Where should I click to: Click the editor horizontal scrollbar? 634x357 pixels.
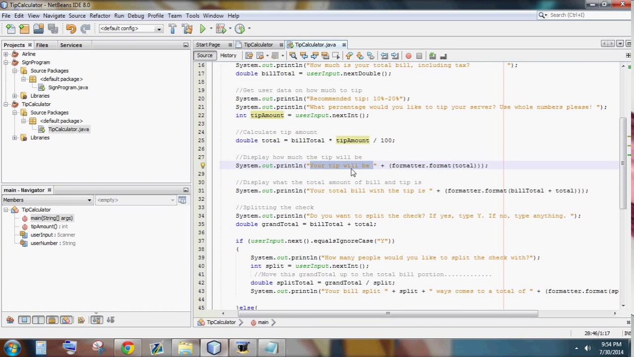pos(388,313)
